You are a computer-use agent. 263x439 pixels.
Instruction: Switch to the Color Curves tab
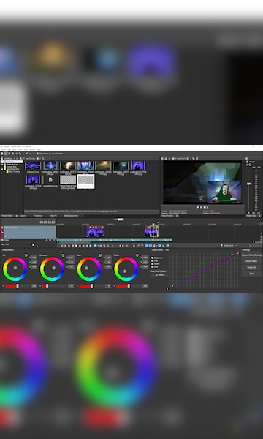click(157, 250)
